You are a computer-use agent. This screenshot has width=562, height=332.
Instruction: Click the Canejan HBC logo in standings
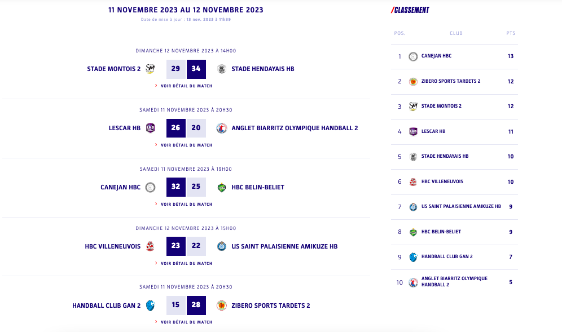(413, 56)
